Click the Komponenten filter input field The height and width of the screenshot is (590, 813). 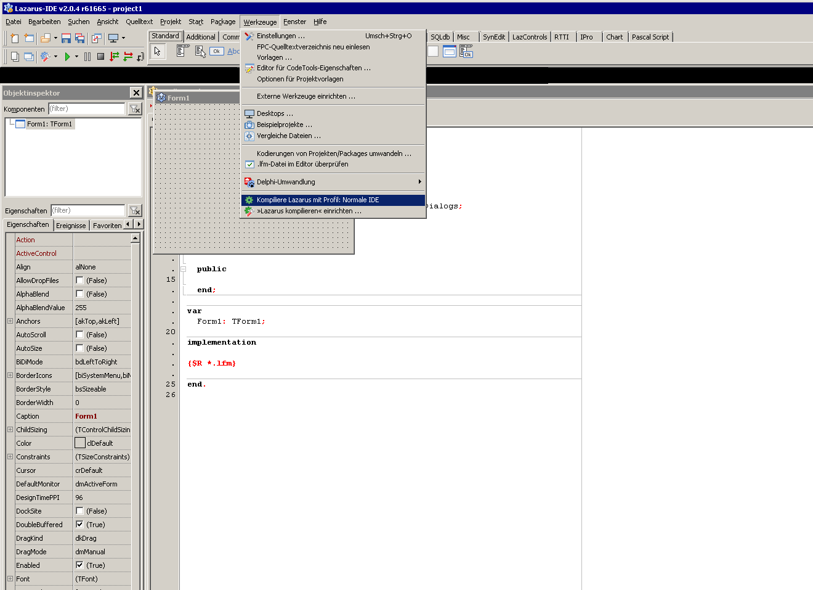(x=87, y=109)
